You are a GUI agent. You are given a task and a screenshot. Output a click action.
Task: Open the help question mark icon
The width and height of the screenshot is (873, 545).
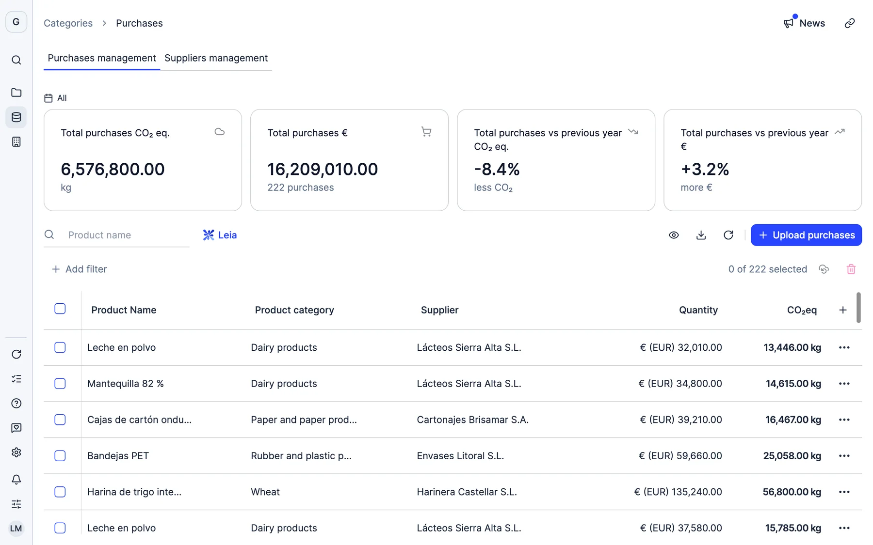16,403
